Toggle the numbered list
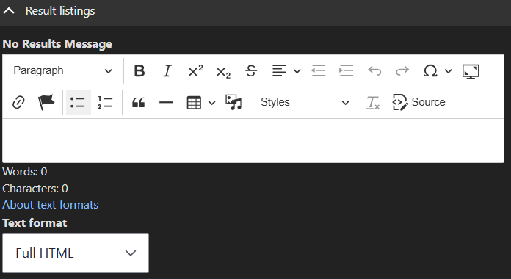Viewport: 511px width, 279px height. click(106, 102)
